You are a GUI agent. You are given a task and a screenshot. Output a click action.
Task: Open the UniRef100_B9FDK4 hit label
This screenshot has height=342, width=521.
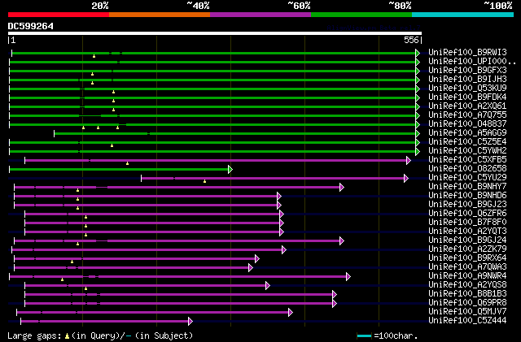coord(467,97)
